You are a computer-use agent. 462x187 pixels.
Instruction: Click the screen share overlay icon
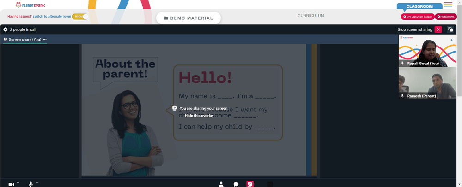tap(175, 108)
